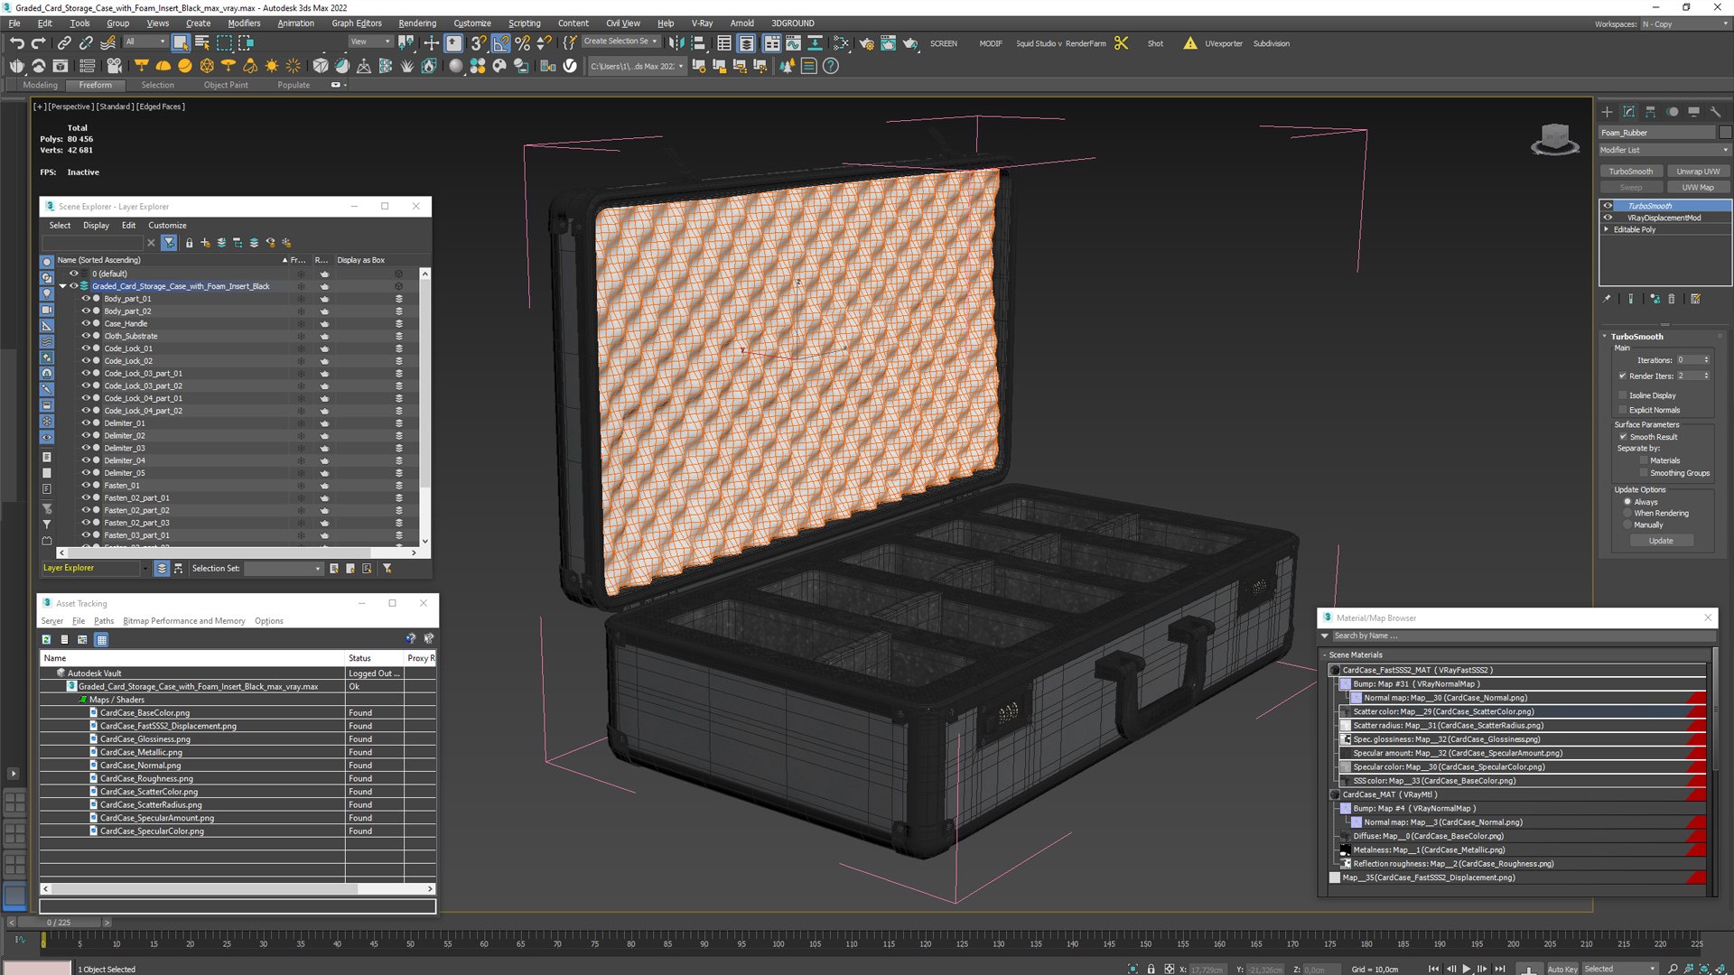Click the Foam_Rubber object name field
The height and width of the screenshot is (975, 1734).
coord(1657,133)
